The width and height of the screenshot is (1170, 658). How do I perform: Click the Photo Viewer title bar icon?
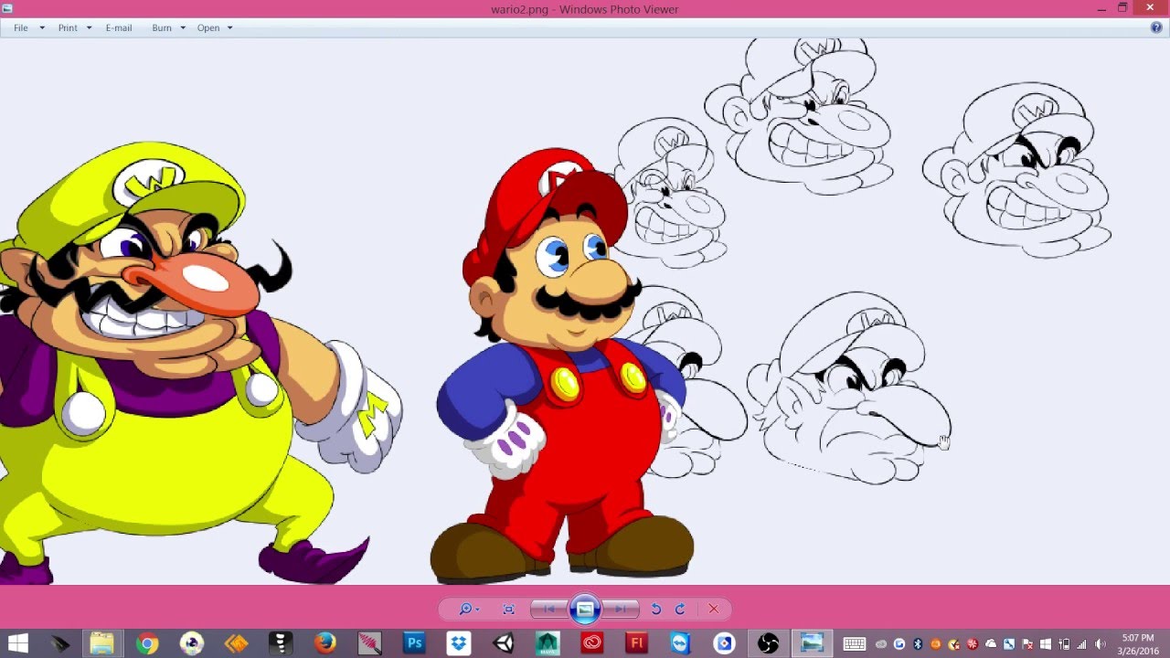point(7,8)
